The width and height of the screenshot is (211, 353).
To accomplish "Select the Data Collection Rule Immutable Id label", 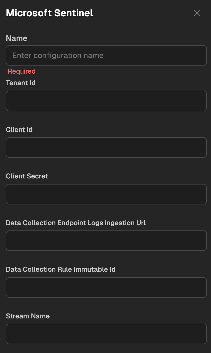I will point(61,269).
